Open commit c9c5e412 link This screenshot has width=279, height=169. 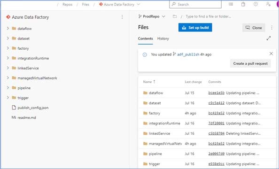click(217, 103)
